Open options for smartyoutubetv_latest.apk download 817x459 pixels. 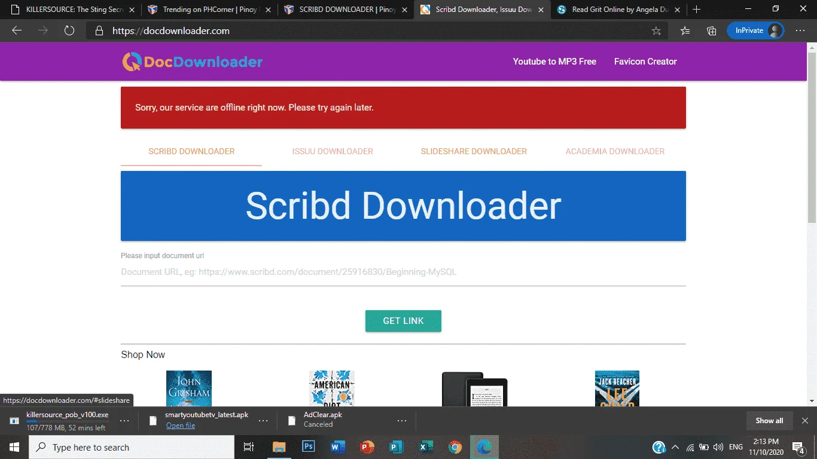pyautogui.click(x=263, y=421)
